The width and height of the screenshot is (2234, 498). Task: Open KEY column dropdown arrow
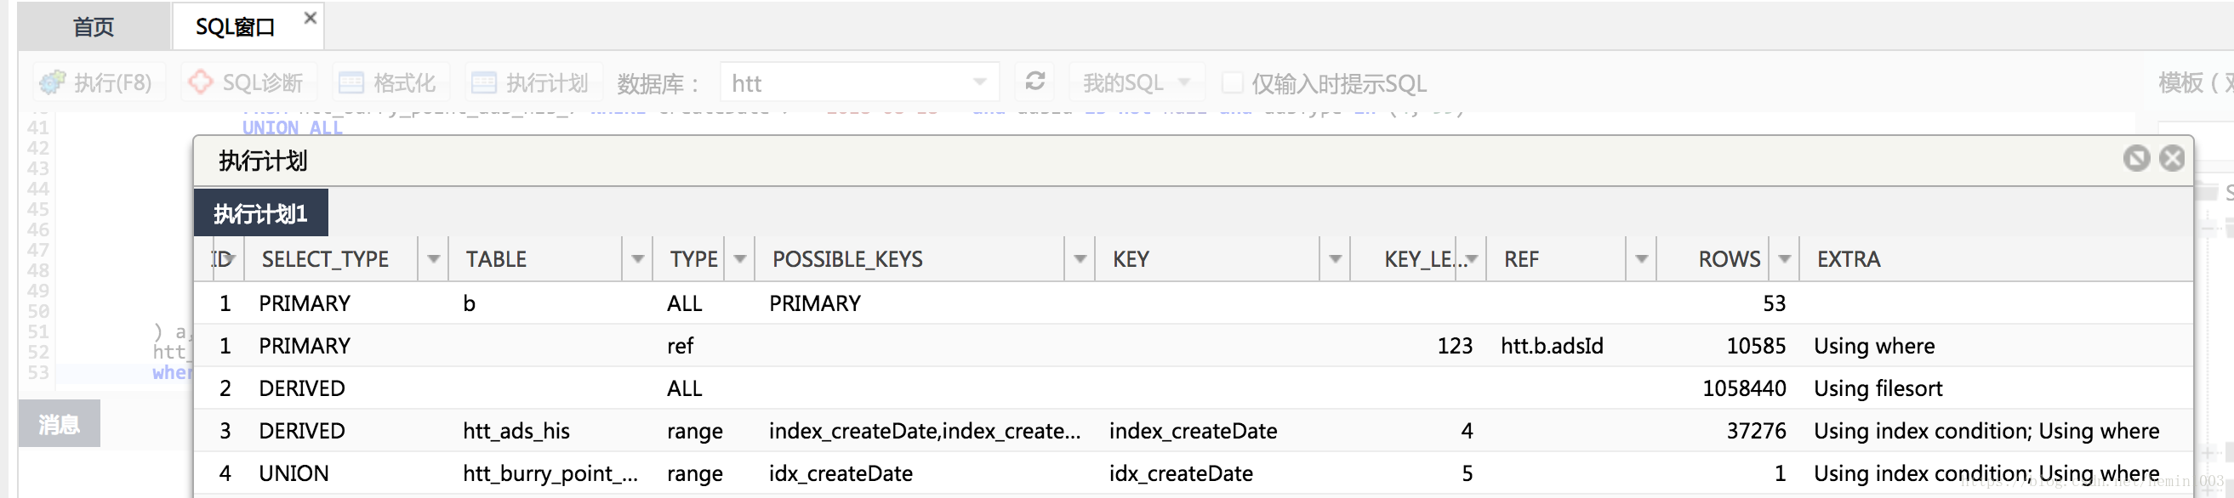tap(1335, 259)
